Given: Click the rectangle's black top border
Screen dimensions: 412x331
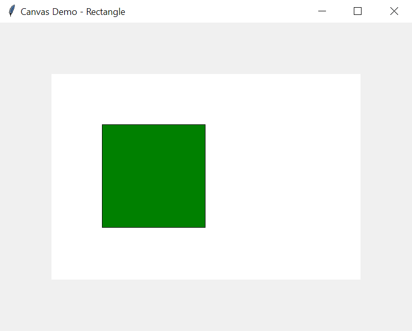Looking at the screenshot, I should tap(153, 125).
